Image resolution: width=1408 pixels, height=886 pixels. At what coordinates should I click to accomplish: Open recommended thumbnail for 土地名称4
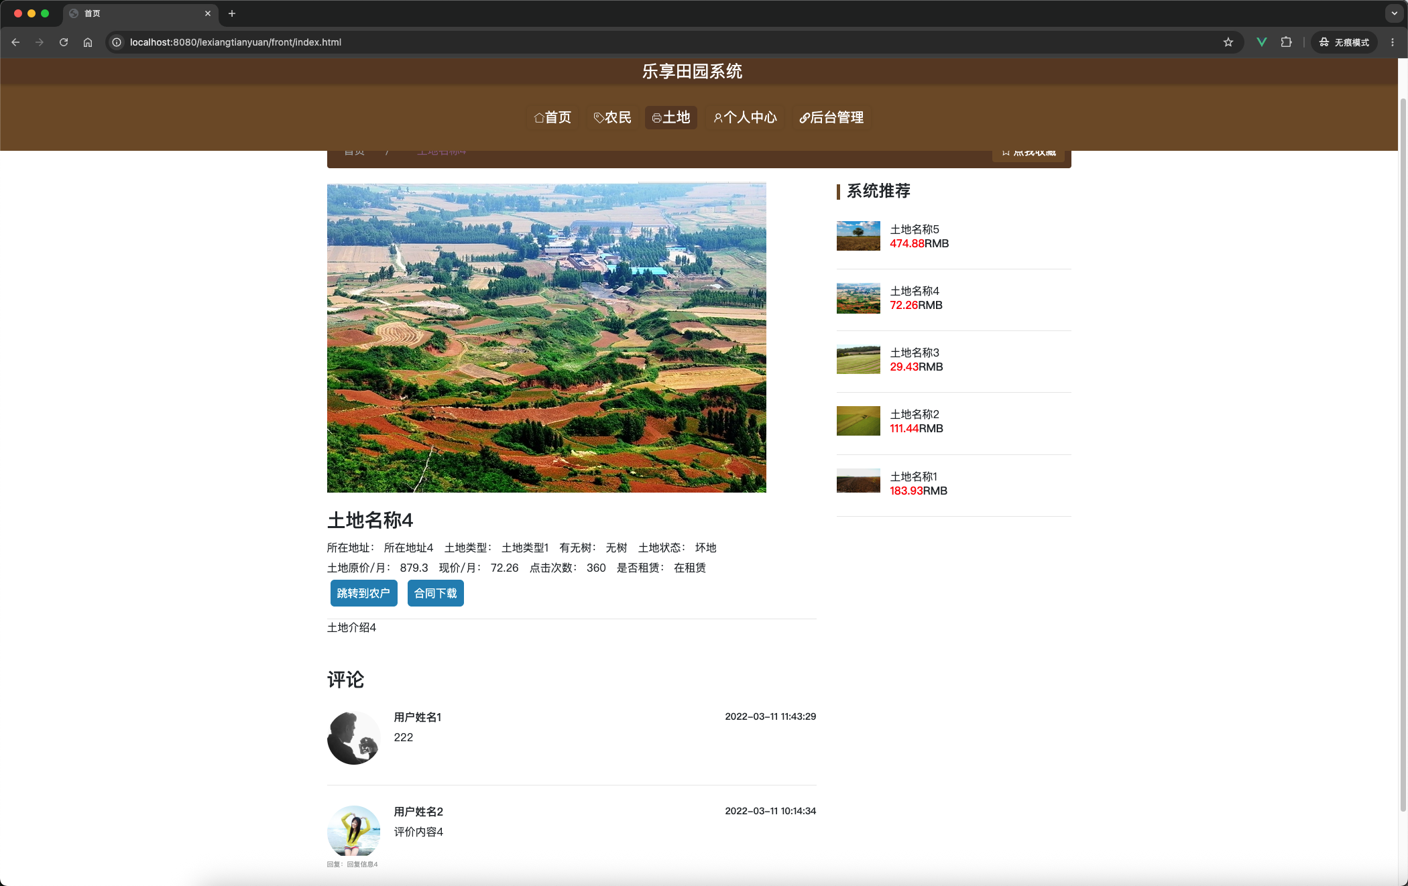pyautogui.click(x=858, y=298)
